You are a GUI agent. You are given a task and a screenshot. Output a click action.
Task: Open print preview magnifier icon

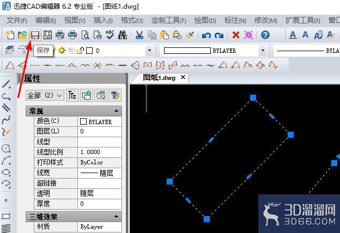[85, 35]
